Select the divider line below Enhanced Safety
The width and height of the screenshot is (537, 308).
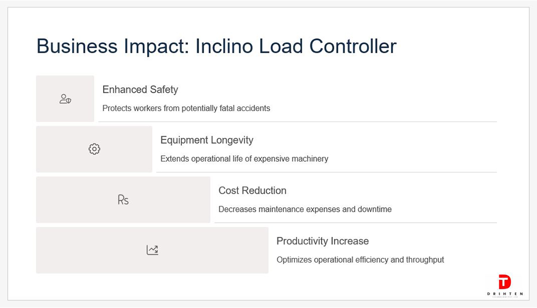pos(298,121)
